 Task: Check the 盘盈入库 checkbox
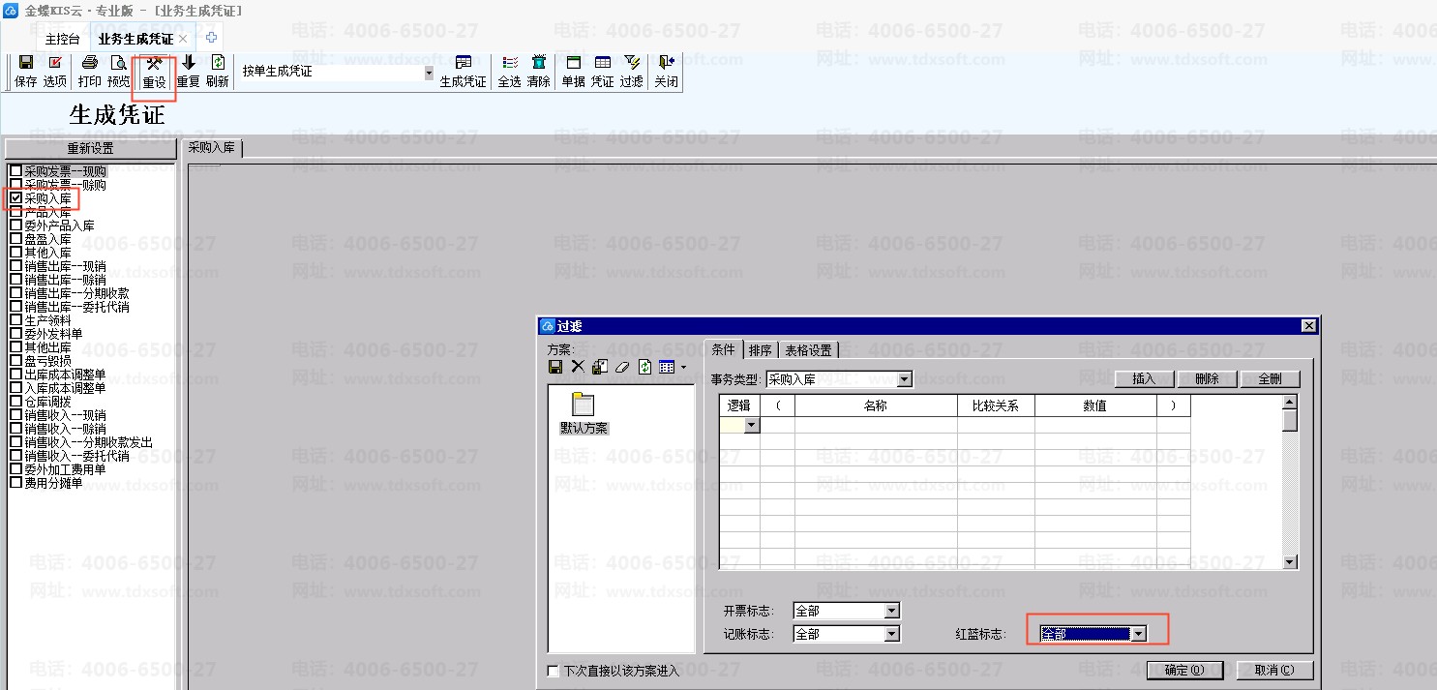15,239
